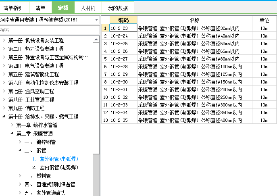Open the 清单 tab
Image resolution: width=277 pixels, height=196 pixels.
tap(40, 8)
